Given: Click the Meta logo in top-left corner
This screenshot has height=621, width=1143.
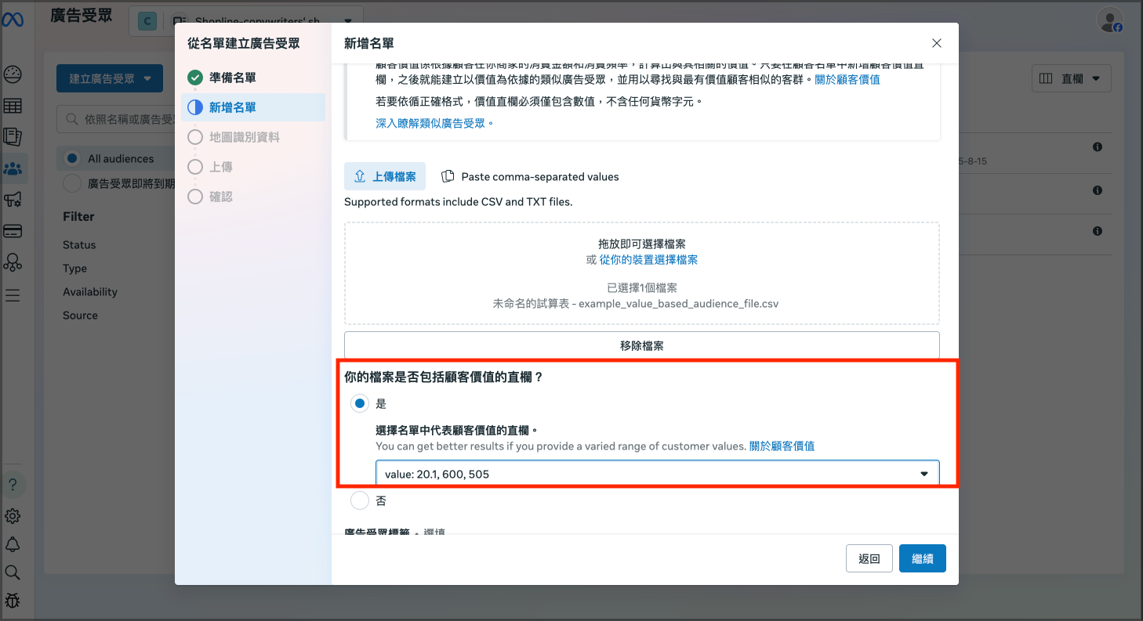Looking at the screenshot, I should (x=13, y=20).
